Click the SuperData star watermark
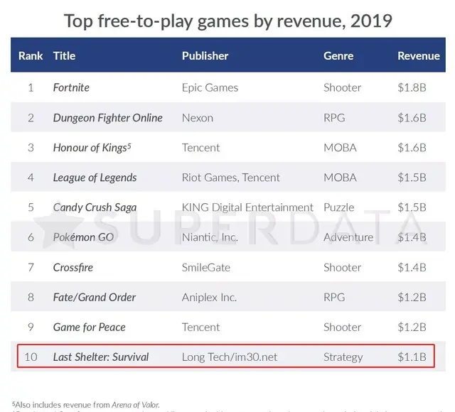Screen dimensions: 455x412 pyautogui.click(x=59, y=225)
